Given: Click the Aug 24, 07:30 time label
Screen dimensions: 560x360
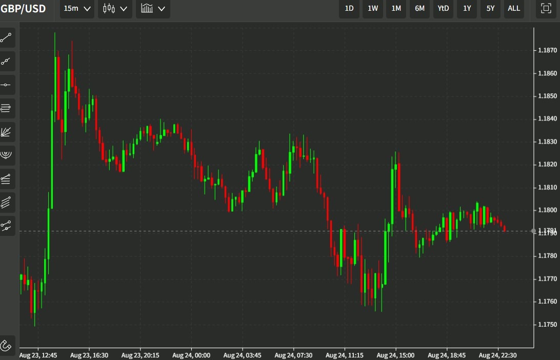Looking at the screenshot, I should click(x=293, y=355).
